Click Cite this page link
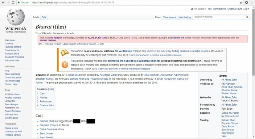 pyautogui.click(x=11, y=118)
